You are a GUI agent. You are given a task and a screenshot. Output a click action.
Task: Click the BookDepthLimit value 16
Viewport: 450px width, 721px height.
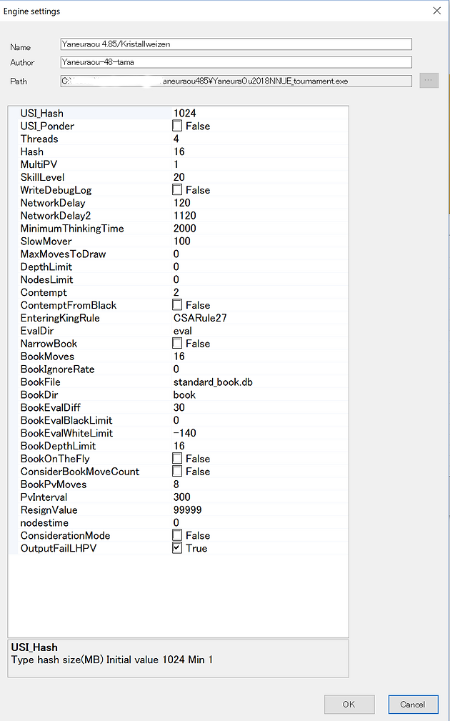179,446
